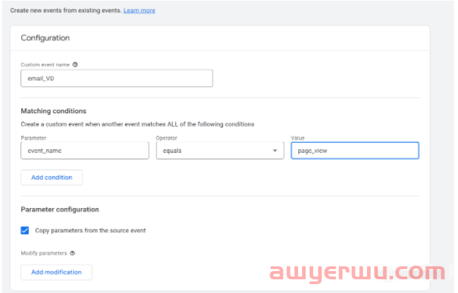The height and width of the screenshot is (293, 458).
Task: Open the Operator dropdown set to equals
Action: click(x=220, y=151)
